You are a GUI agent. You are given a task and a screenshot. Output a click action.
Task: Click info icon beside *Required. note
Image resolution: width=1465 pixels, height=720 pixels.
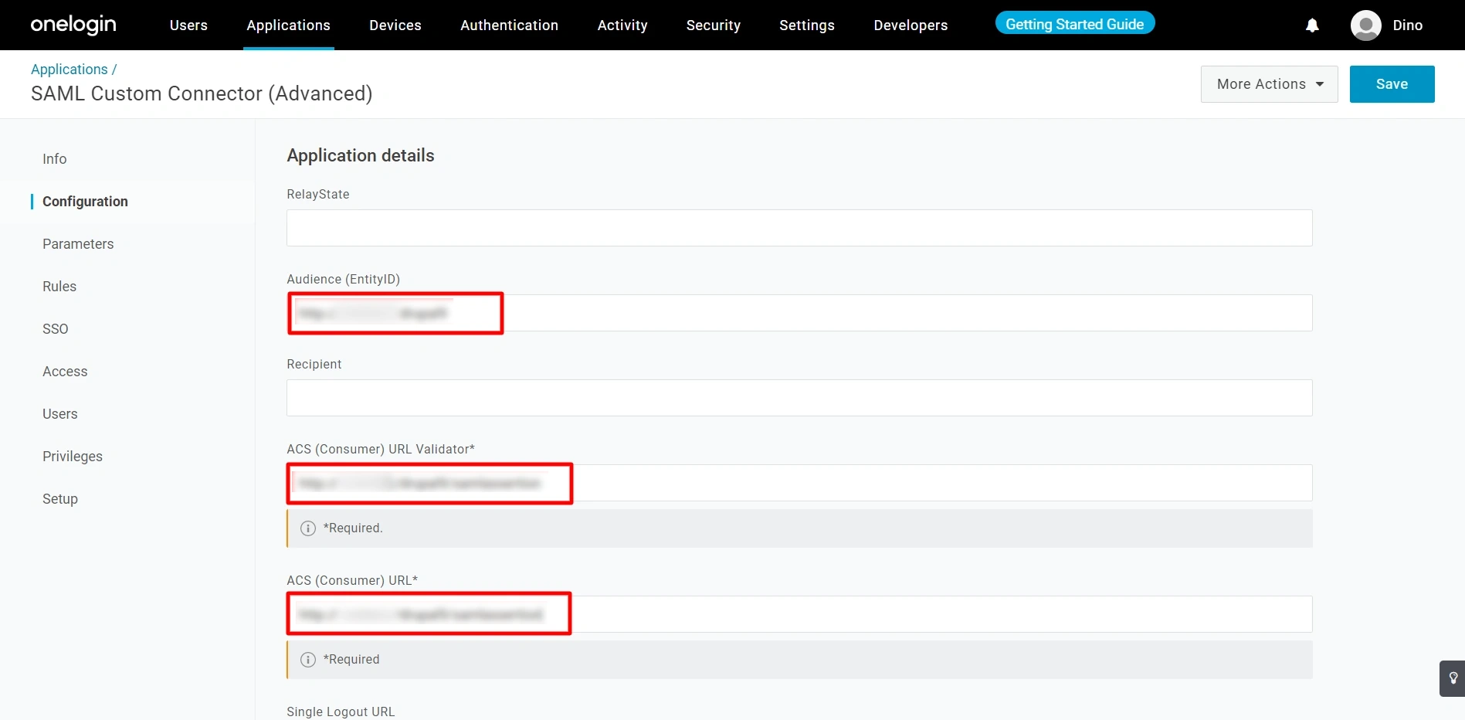coord(308,528)
